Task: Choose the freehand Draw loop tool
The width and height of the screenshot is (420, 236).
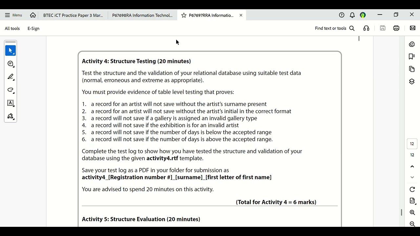Action: [10, 90]
